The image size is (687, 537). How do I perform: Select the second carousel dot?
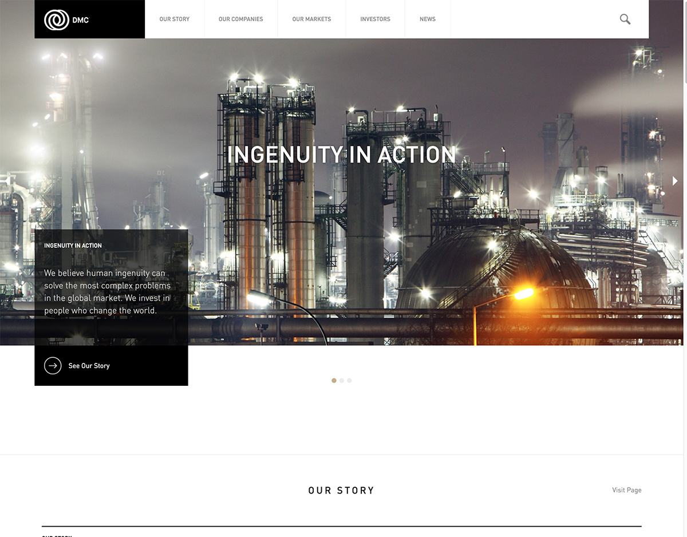tap(342, 380)
